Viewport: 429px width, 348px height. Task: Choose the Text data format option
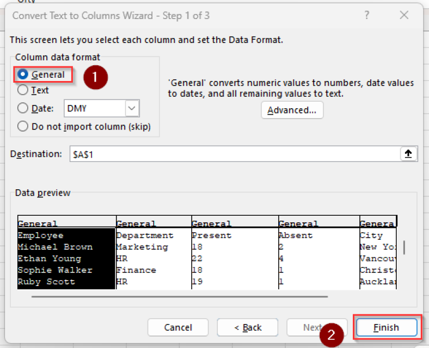point(23,90)
